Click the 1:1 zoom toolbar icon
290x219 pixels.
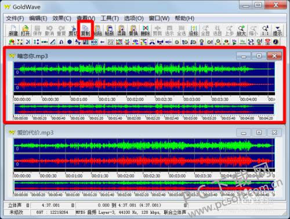click(265, 31)
